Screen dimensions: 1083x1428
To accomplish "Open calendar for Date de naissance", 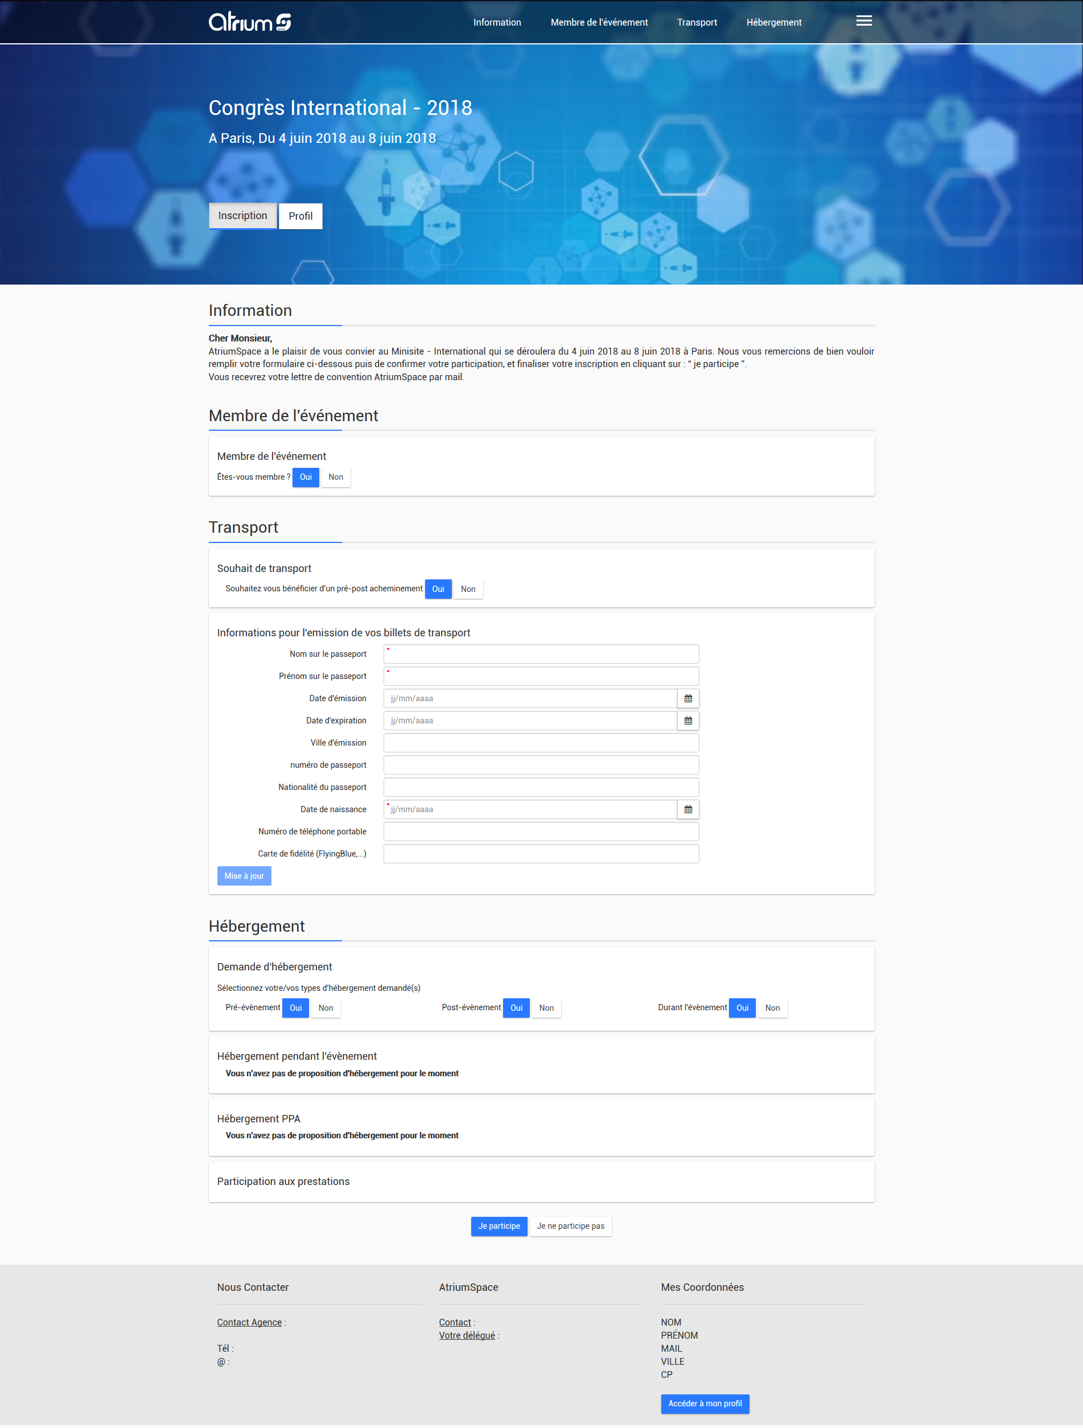I will [x=688, y=809].
